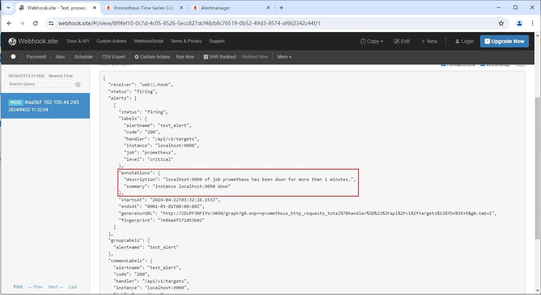
Task: Switch to the Prometheus Time Series tab
Action: click(x=144, y=8)
